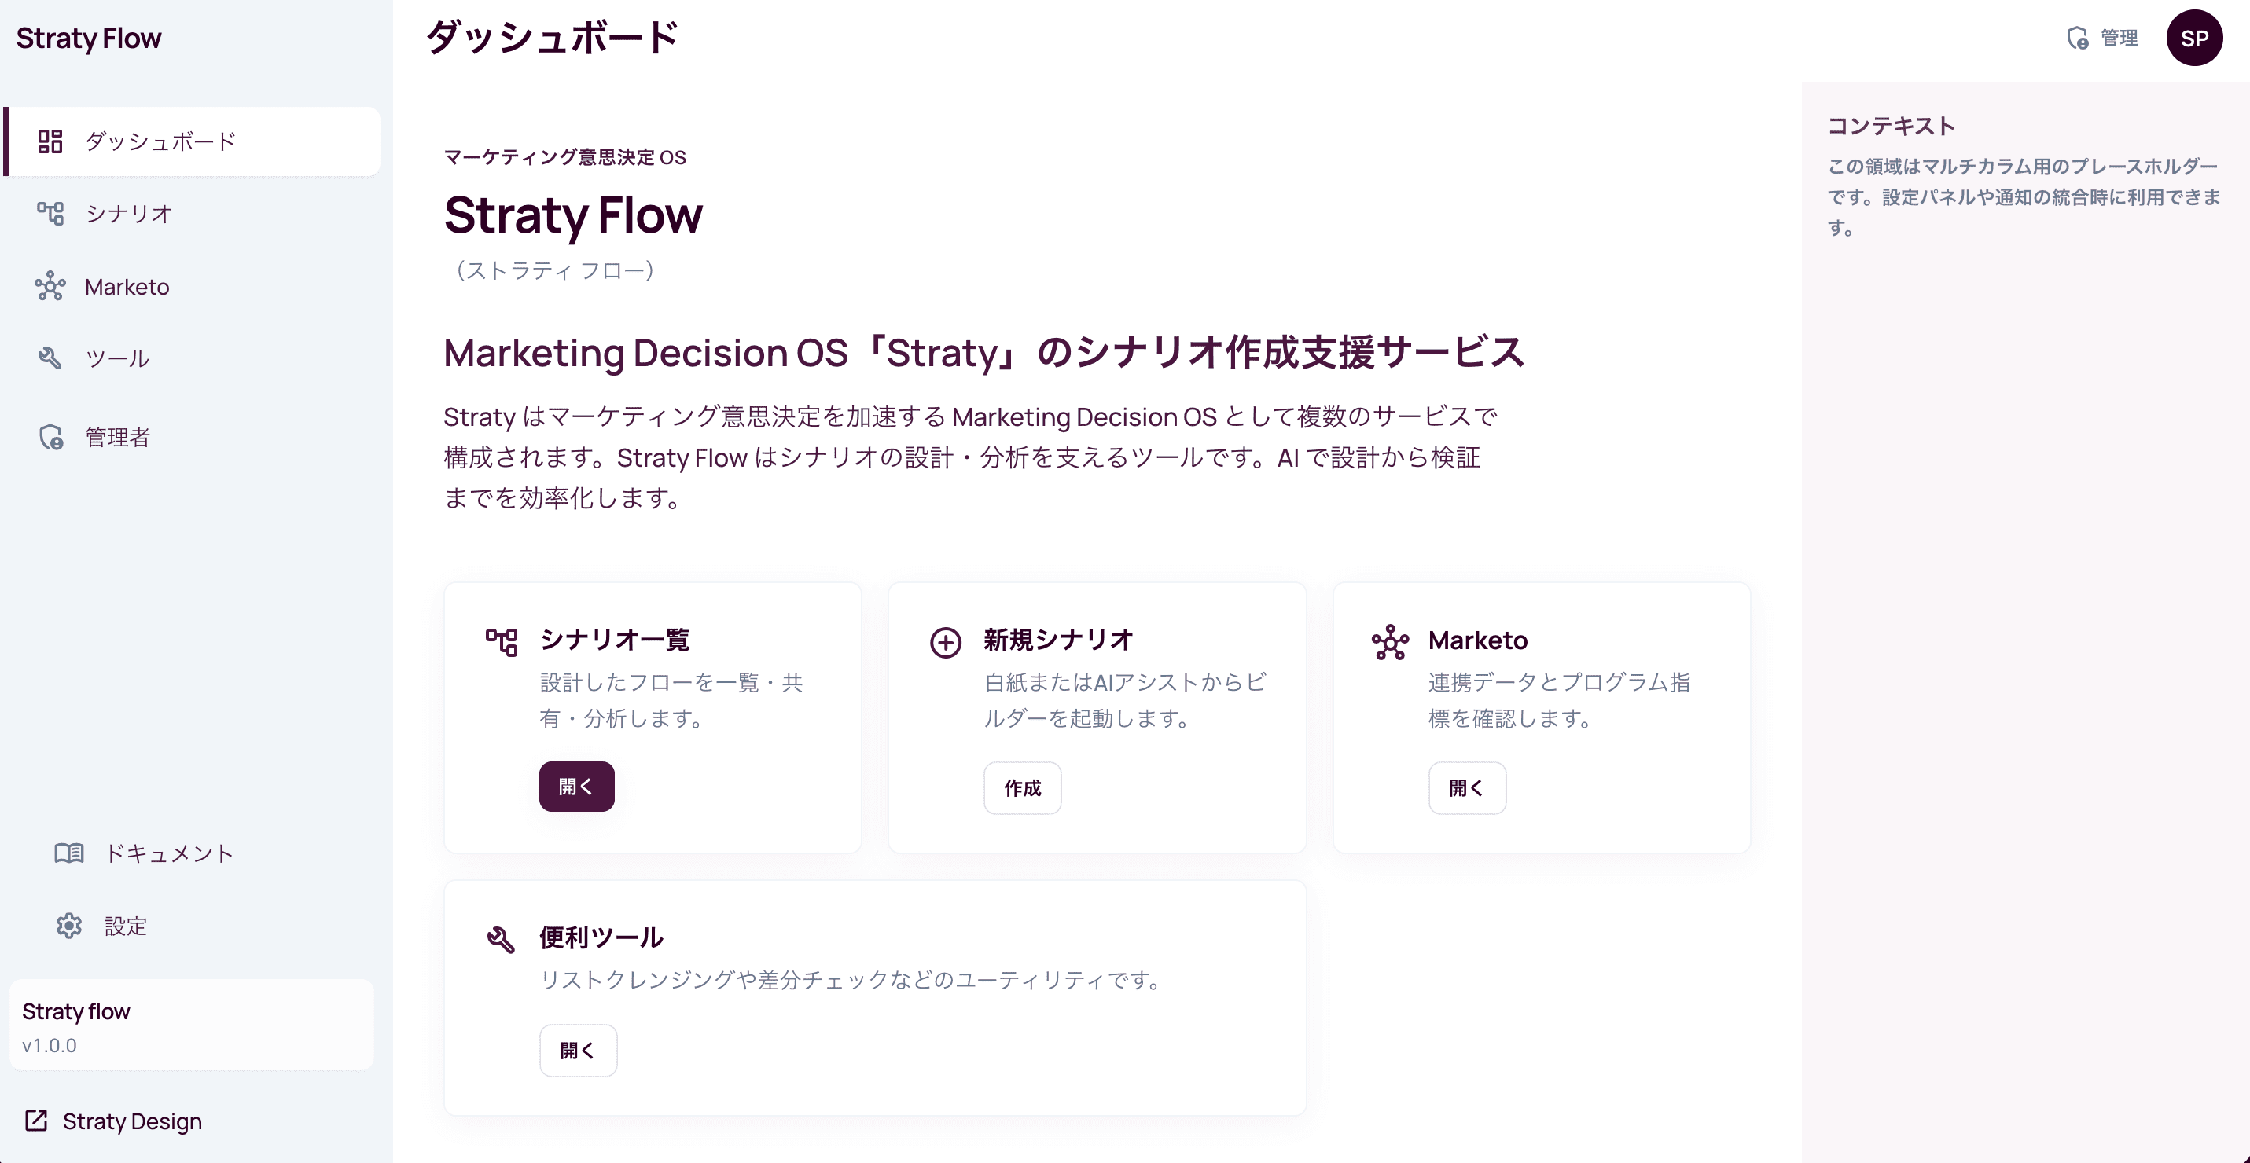The width and height of the screenshot is (2250, 1163).
Task: Go to シナリオ in the sidebar
Action: point(192,213)
